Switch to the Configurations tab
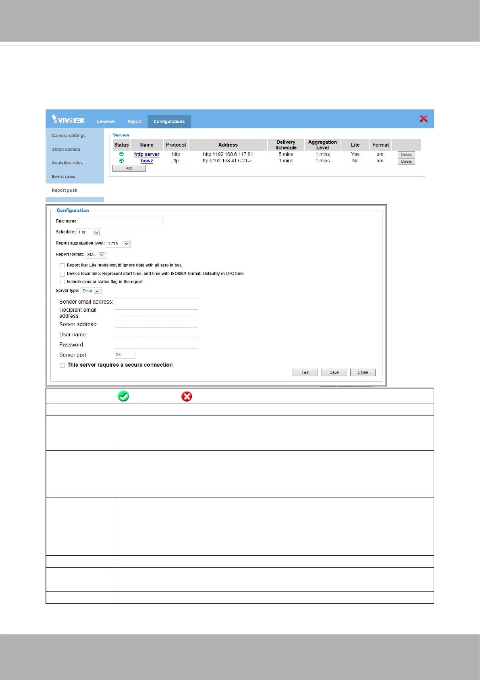The image size is (480, 680). 169,122
